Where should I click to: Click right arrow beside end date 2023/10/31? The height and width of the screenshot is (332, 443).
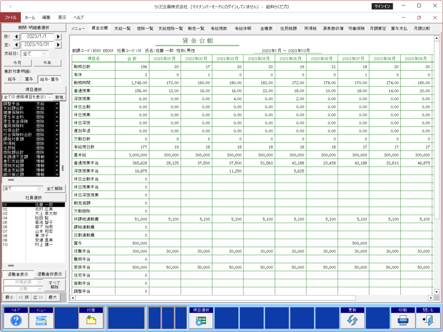coord(58,45)
